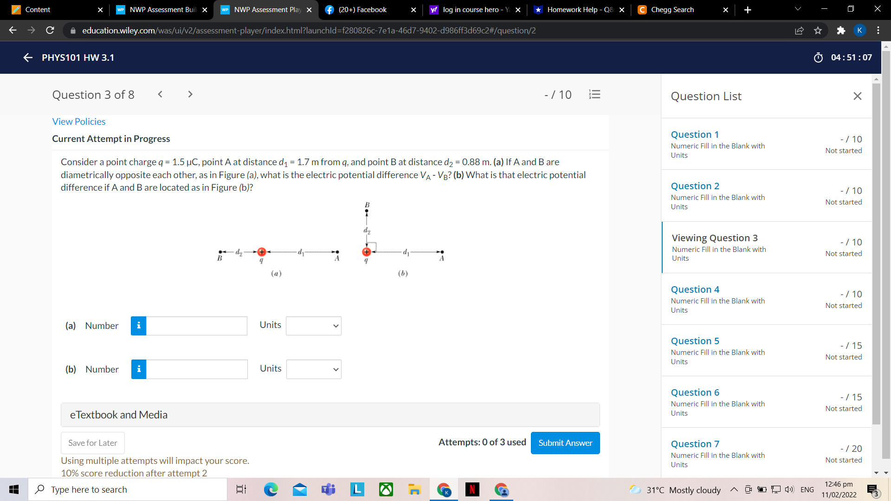This screenshot has width=891, height=501.
Task: Close the Question List panel
Action: coord(857,96)
